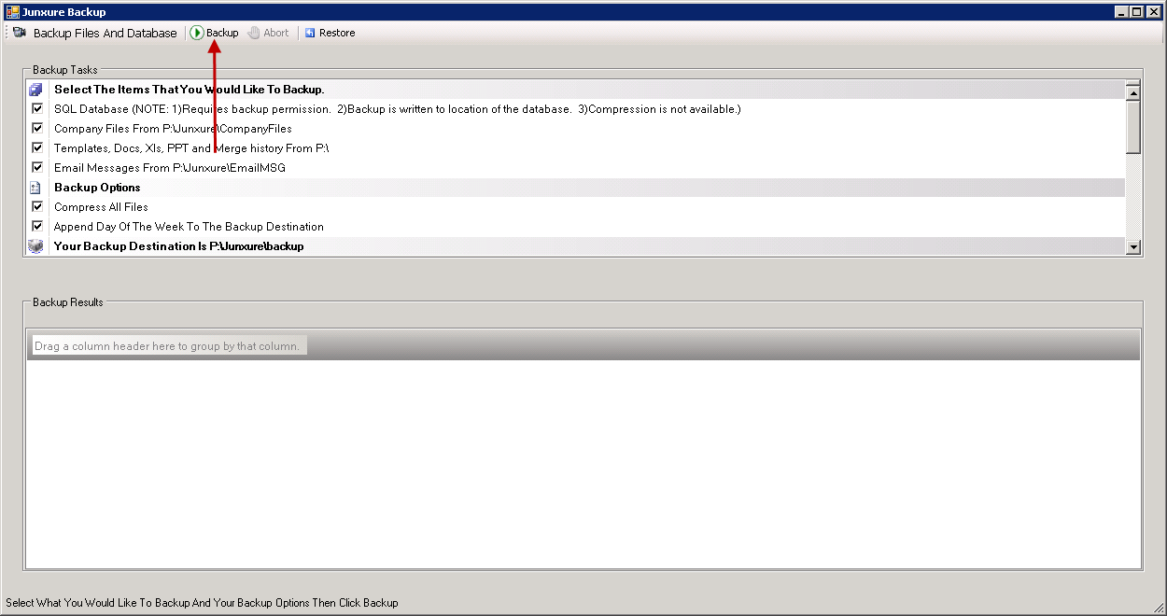This screenshot has width=1167, height=616.
Task: Click the Select Items header stack icon
Action: click(x=36, y=90)
